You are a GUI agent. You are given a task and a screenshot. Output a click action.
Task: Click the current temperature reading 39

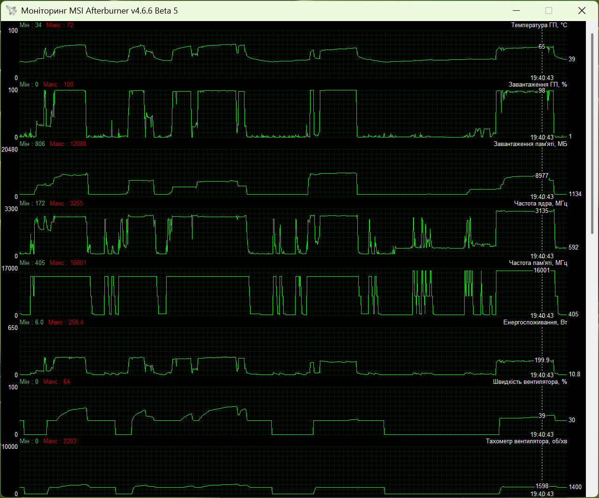pyautogui.click(x=572, y=59)
